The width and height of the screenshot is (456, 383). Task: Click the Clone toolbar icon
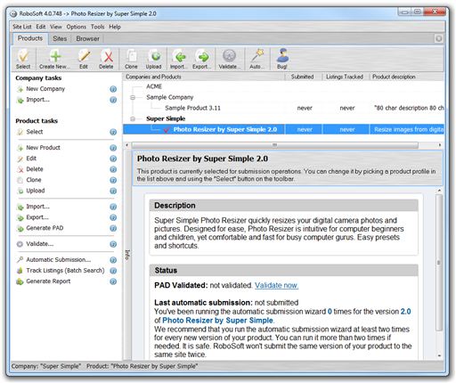[x=131, y=59]
